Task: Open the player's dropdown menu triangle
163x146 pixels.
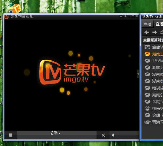Action: click(121, 17)
